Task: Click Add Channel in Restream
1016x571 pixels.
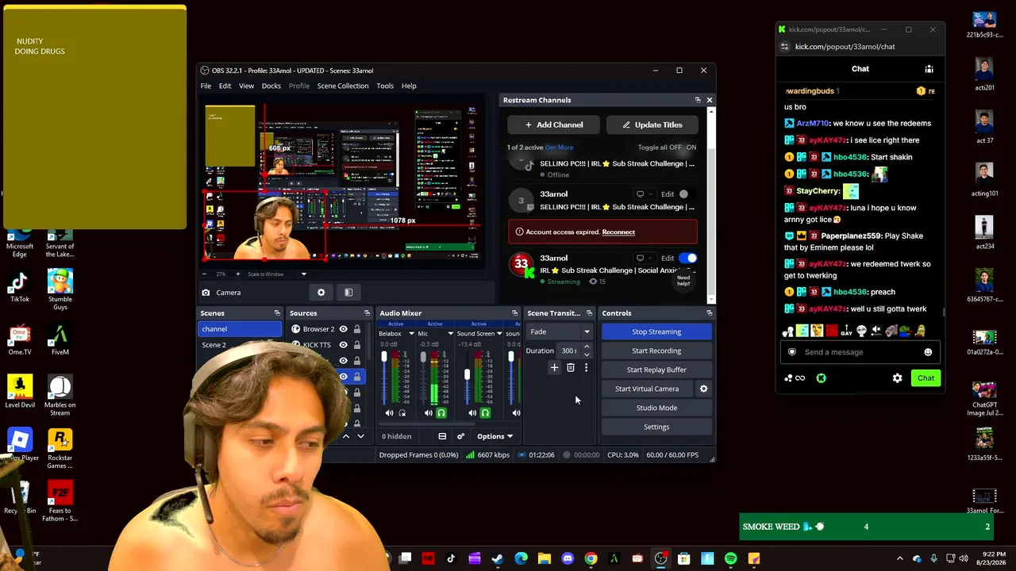Action: point(554,125)
